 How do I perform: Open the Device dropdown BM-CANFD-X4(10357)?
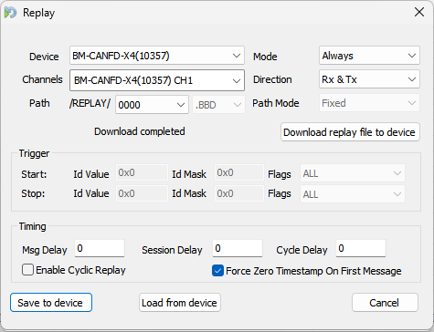(x=157, y=56)
